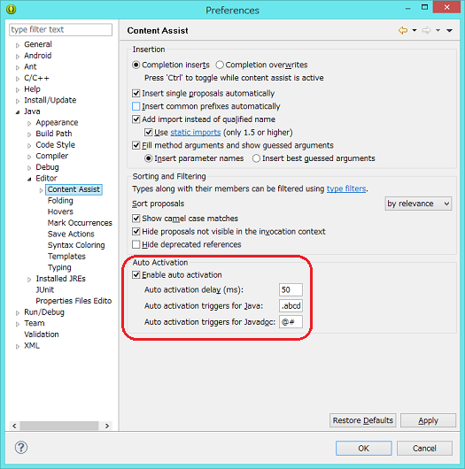Select Validation in the tree
This screenshot has width=465, height=469.
click(x=42, y=334)
